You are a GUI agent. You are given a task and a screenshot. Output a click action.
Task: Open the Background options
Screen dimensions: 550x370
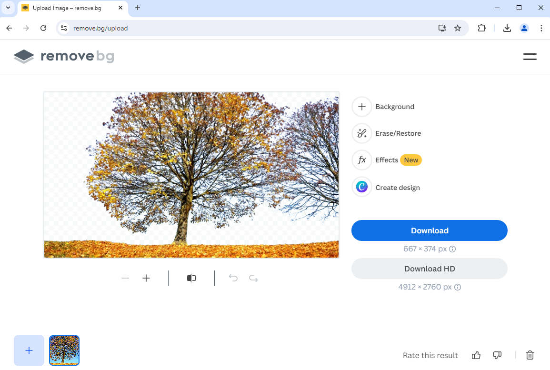click(x=362, y=107)
